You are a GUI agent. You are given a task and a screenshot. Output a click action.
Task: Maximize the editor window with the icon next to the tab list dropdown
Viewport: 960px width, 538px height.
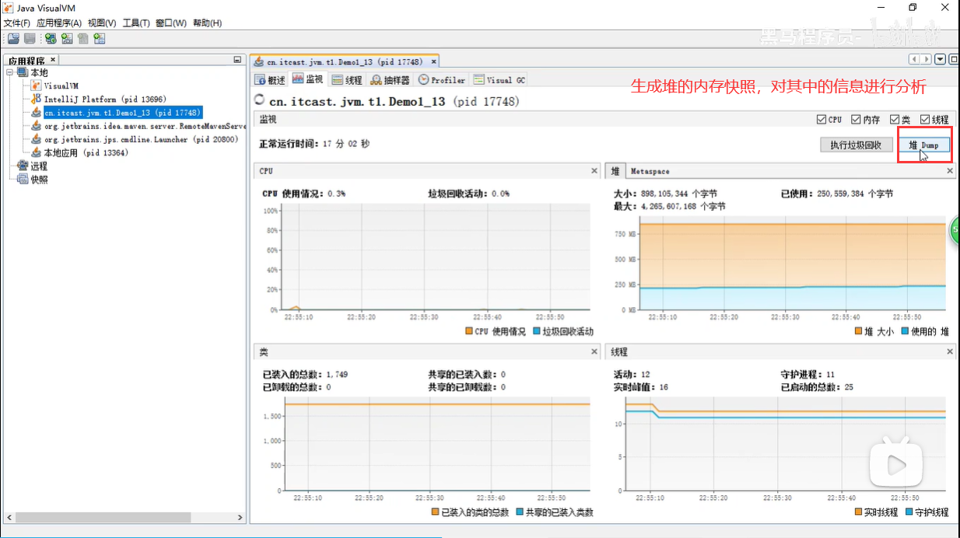pos(953,59)
